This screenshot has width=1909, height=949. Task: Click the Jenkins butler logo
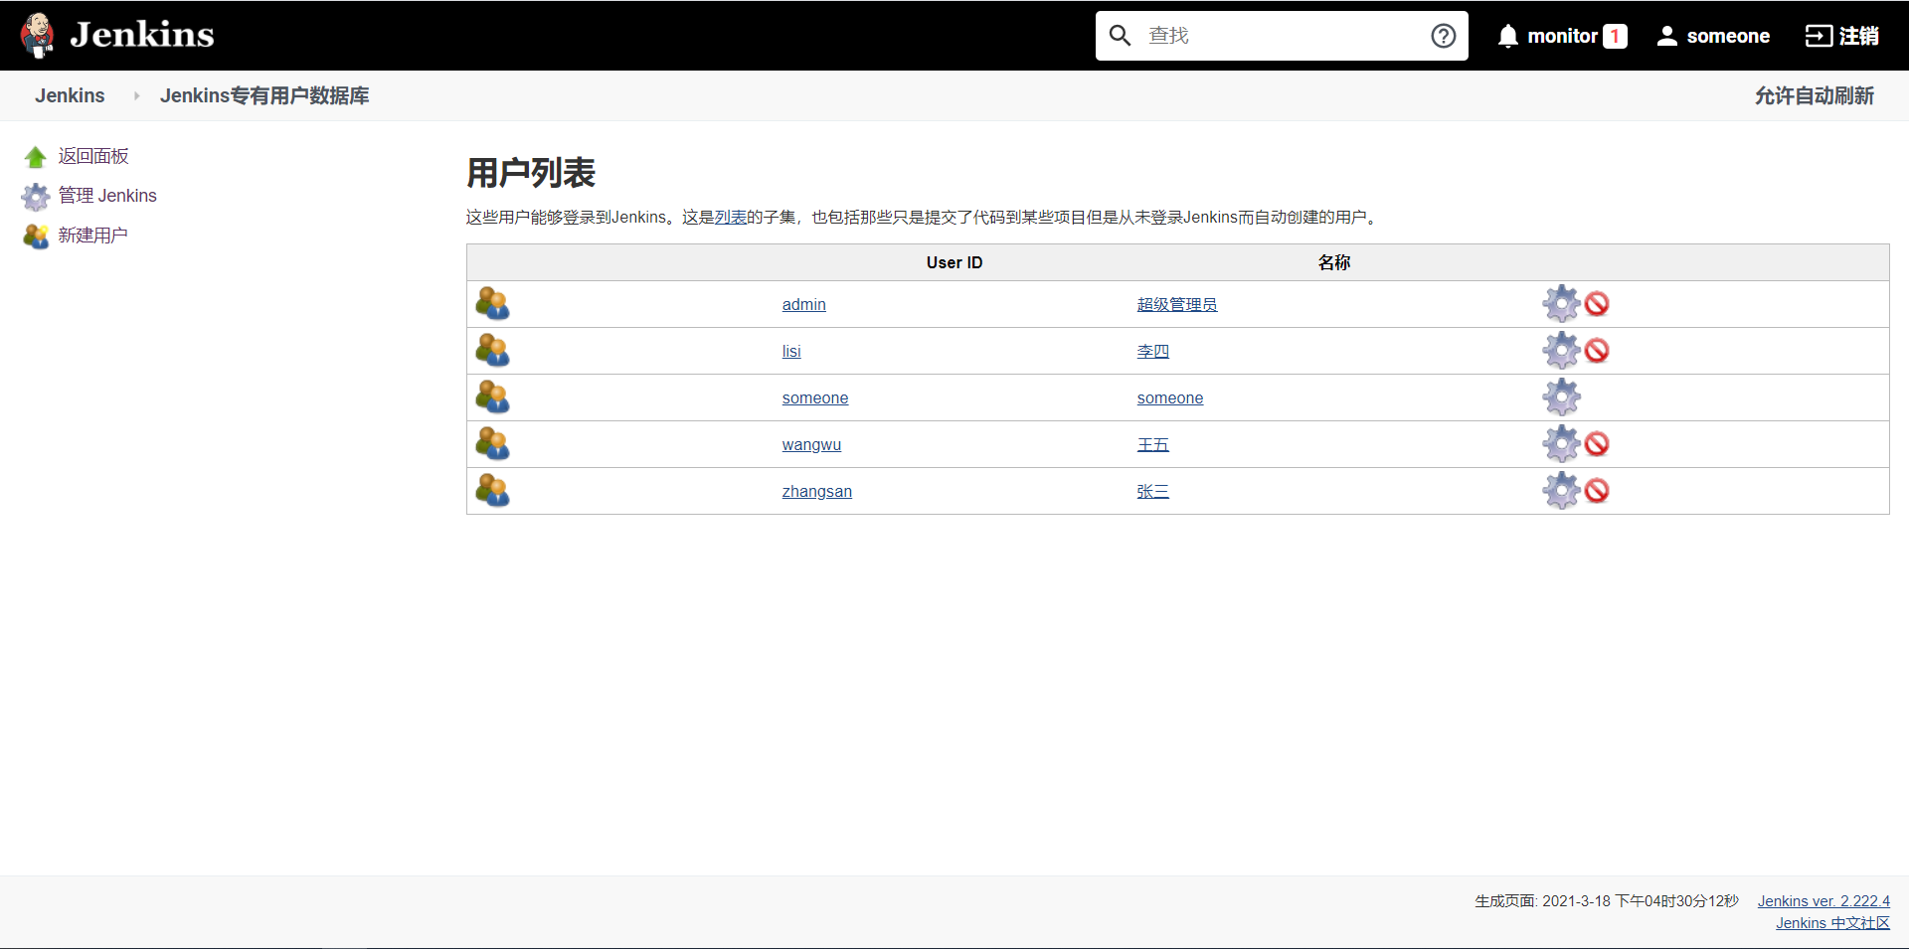click(x=38, y=36)
